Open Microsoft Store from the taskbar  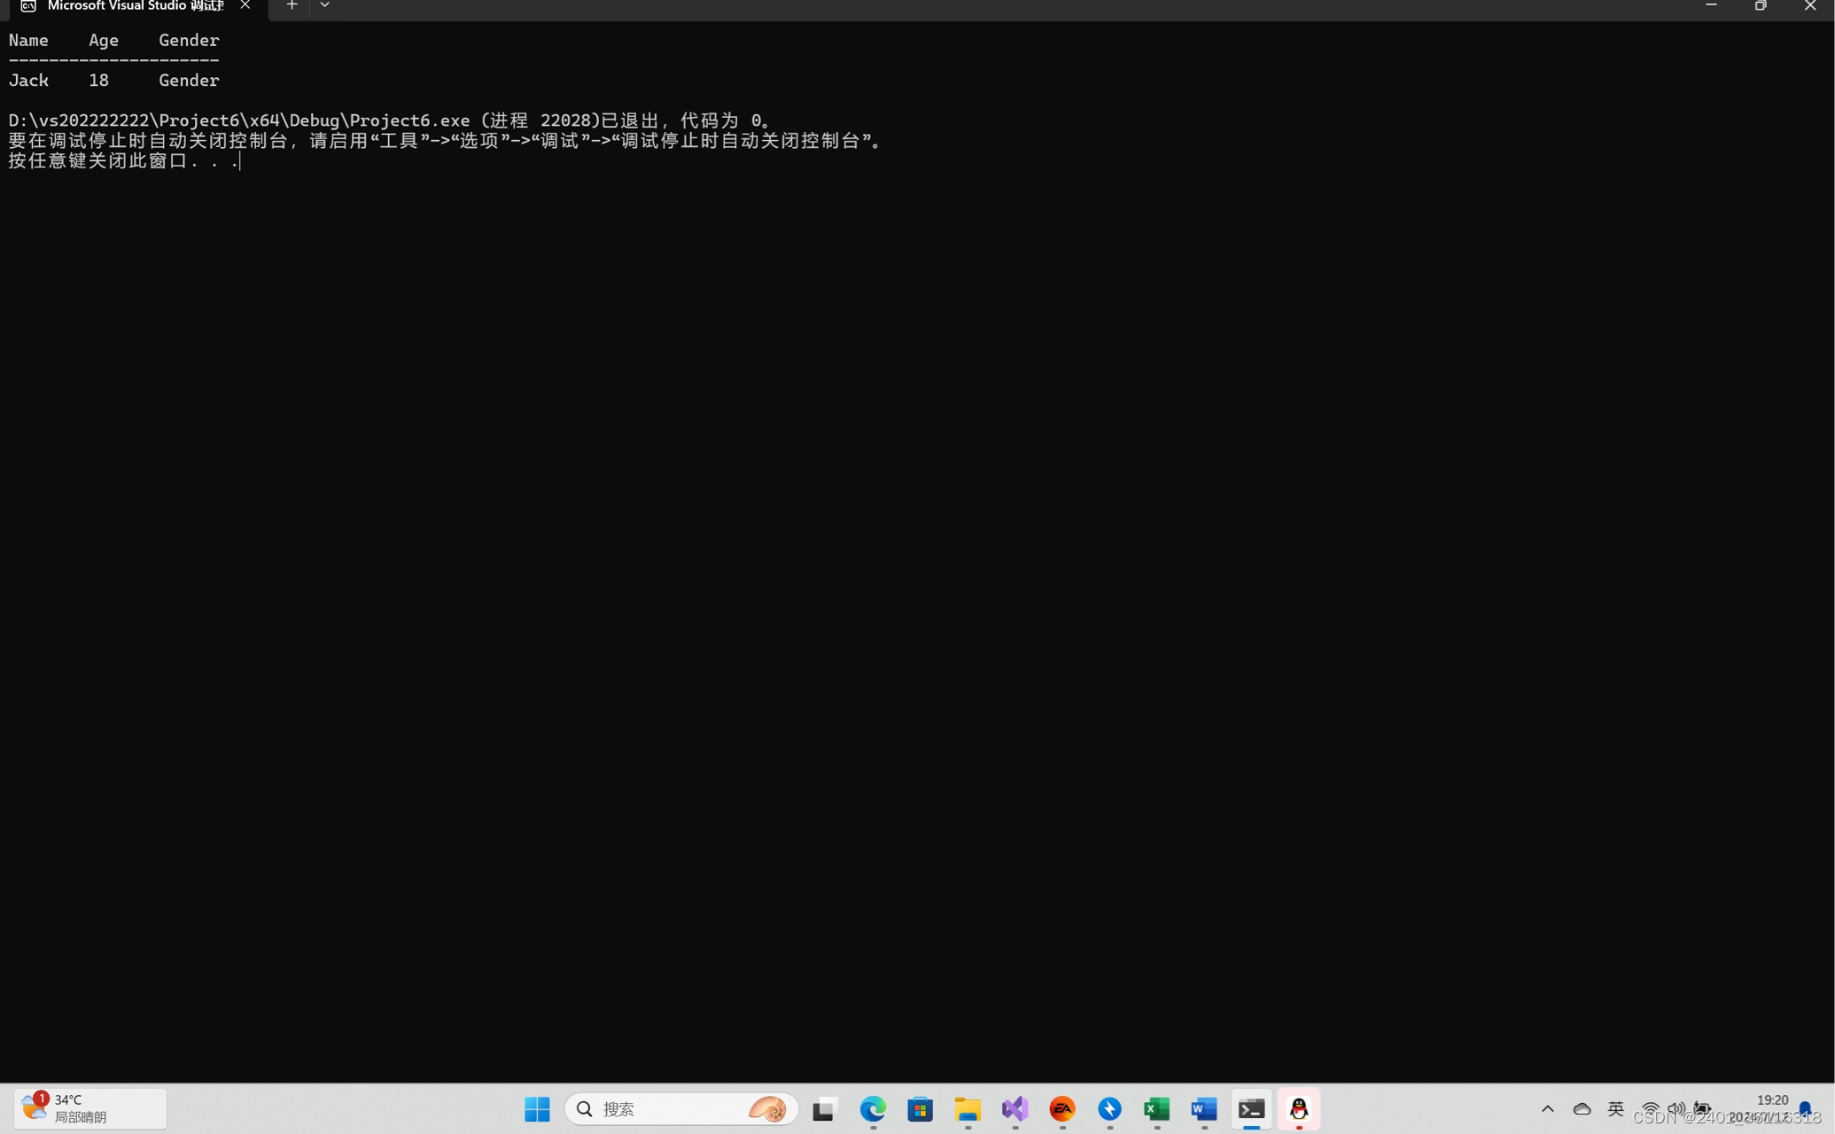point(920,1108)
